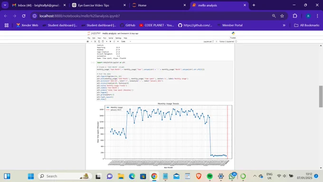Open Spotify from the taskbar
This screenshot has height=182, width=323.
coord(209,176)
